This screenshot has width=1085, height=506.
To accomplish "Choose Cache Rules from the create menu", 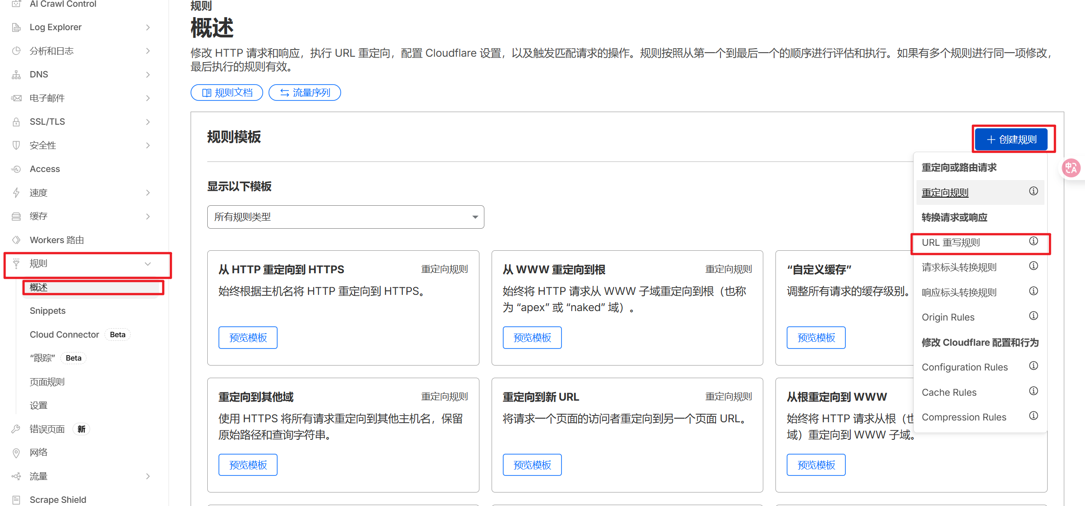I will tap(949, 392).
